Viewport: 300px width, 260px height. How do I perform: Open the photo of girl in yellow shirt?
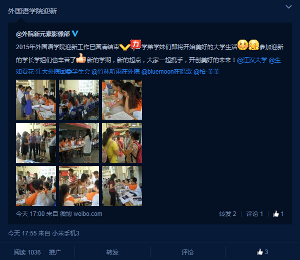tap(122, 143)
